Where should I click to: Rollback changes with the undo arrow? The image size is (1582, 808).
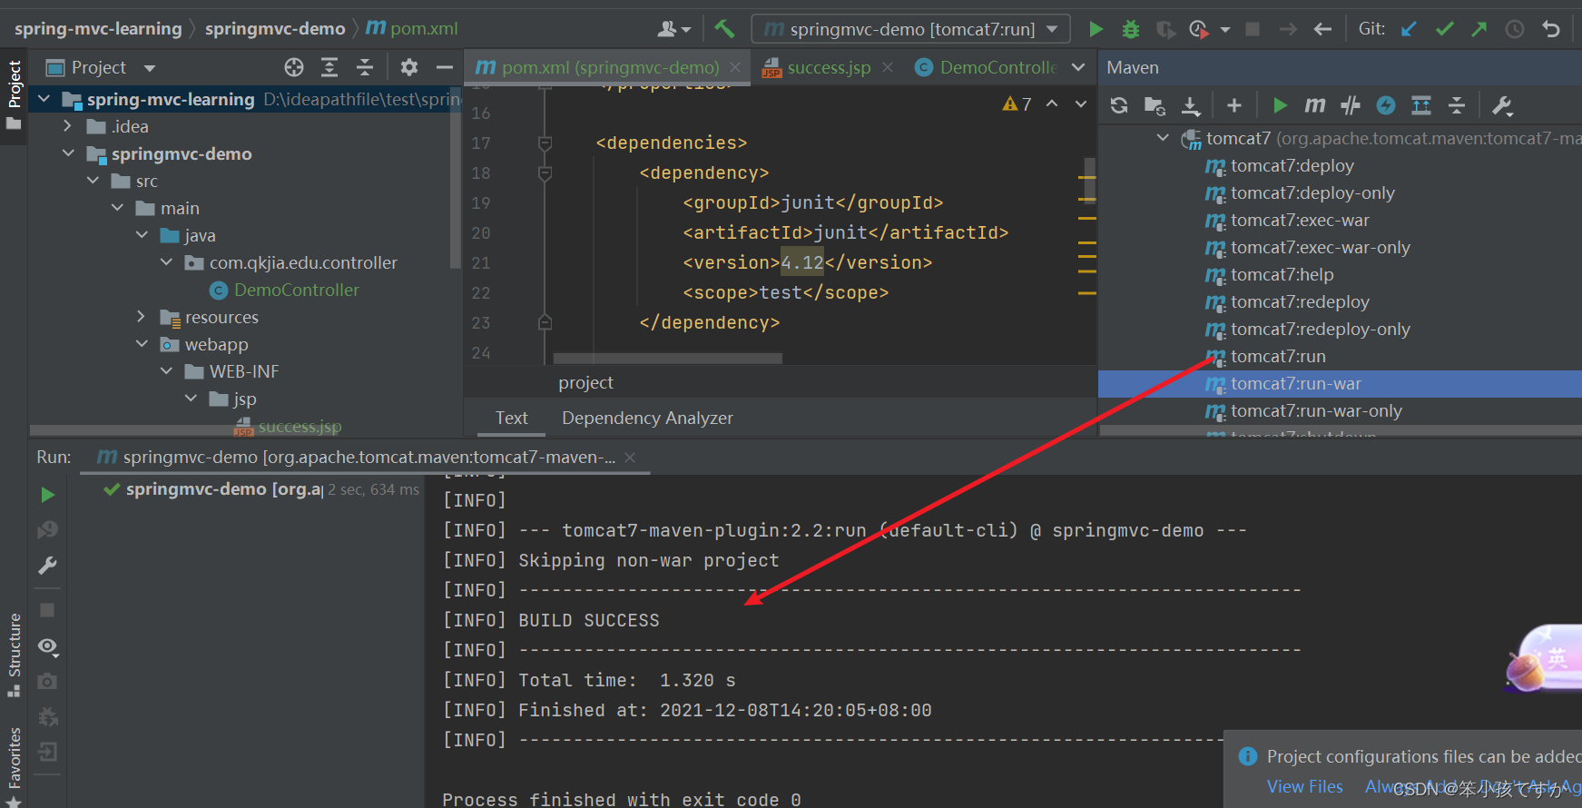tap(1551, 29)
